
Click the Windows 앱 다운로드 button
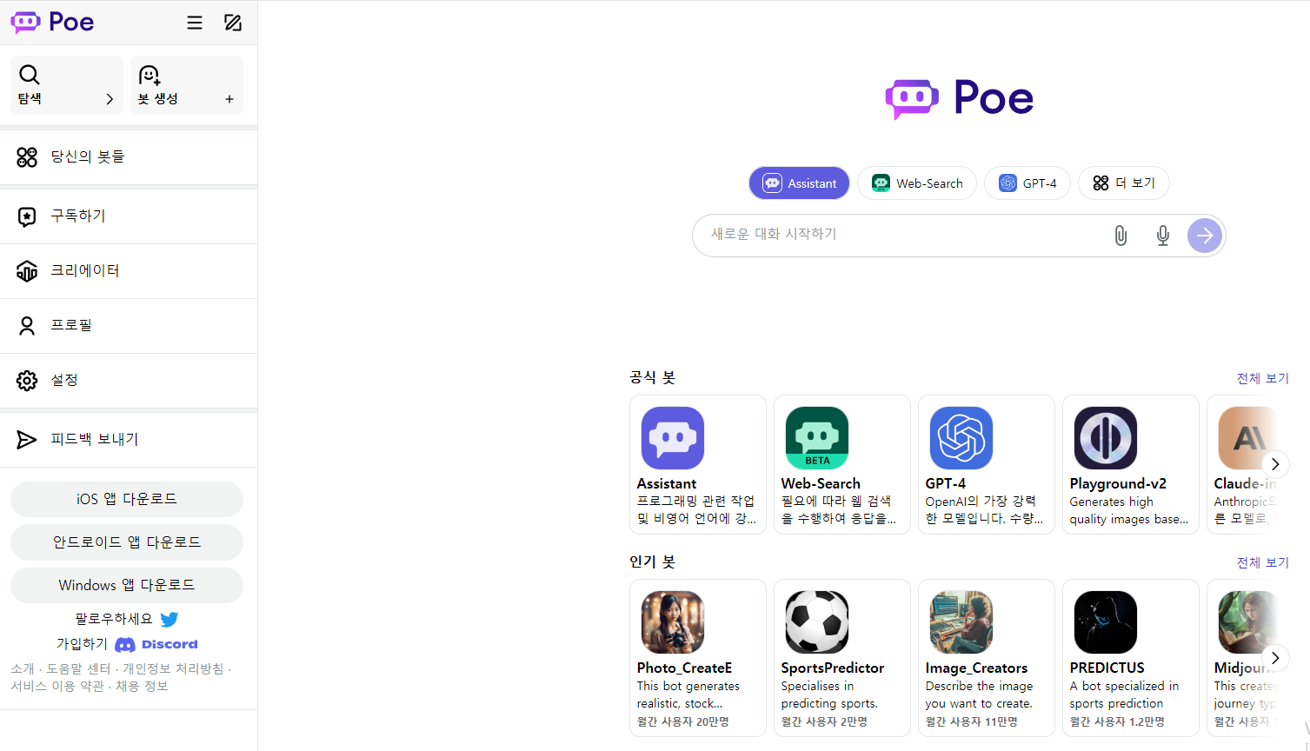coord(127,585)
